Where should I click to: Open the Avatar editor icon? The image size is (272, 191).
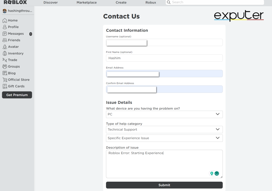click(x=5, y=47)
